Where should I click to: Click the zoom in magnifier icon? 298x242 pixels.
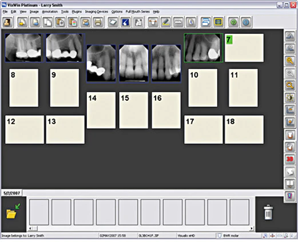tap(290, 61)
